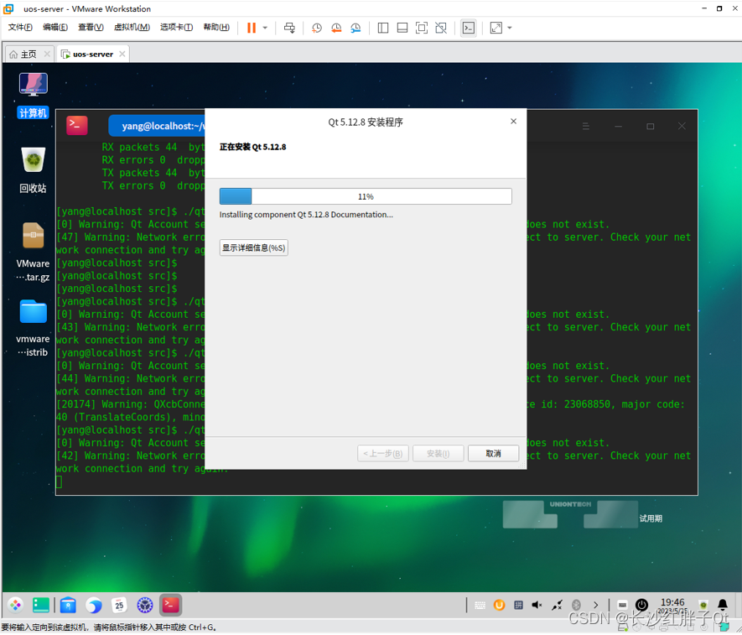The width and height of the screenshot is (742, 635).
Task: Click terminal tab yang@localhost
Action: [x=157, y=126]
